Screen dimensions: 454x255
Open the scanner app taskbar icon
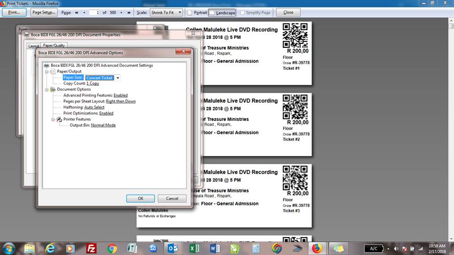click(297, 248)
